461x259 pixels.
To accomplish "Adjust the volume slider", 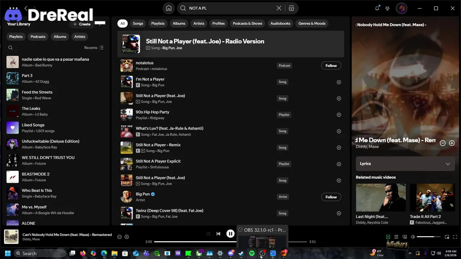I will 429,237.
